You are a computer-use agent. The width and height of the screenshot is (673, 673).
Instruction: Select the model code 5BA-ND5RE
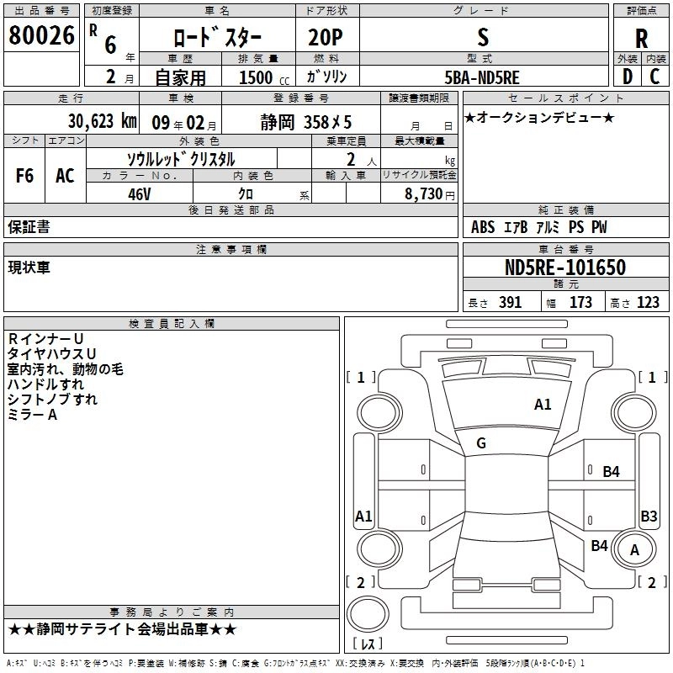[482, 77]
